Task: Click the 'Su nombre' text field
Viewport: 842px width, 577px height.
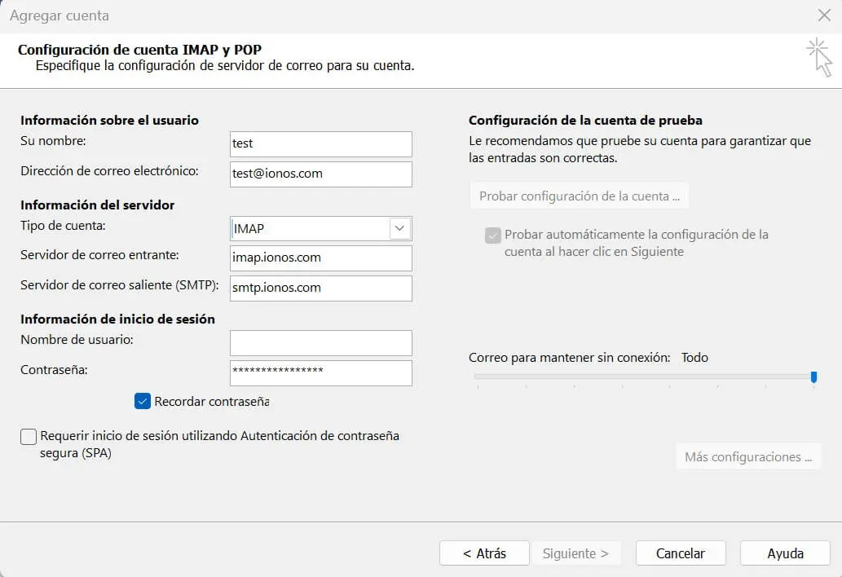Action: pyautogui.click(x=320, y=144)
